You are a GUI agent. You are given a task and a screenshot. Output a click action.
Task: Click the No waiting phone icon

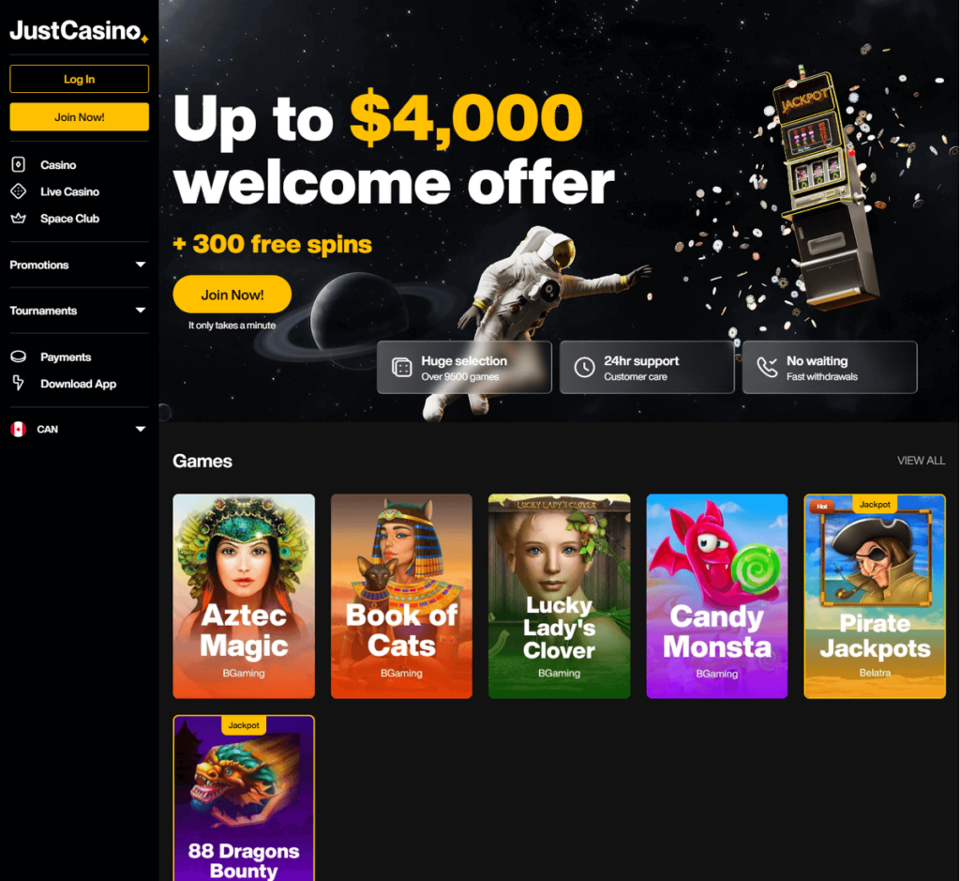tap(767, 367)
